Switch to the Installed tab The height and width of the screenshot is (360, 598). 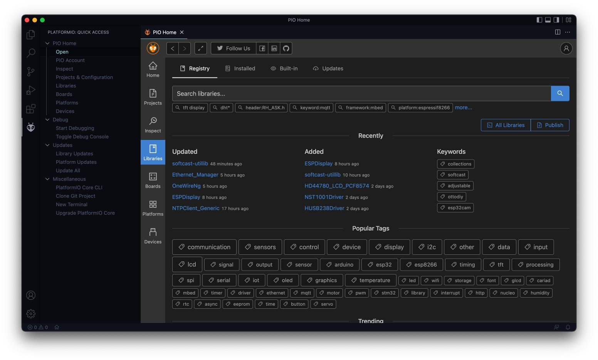(x=240, y=69)
